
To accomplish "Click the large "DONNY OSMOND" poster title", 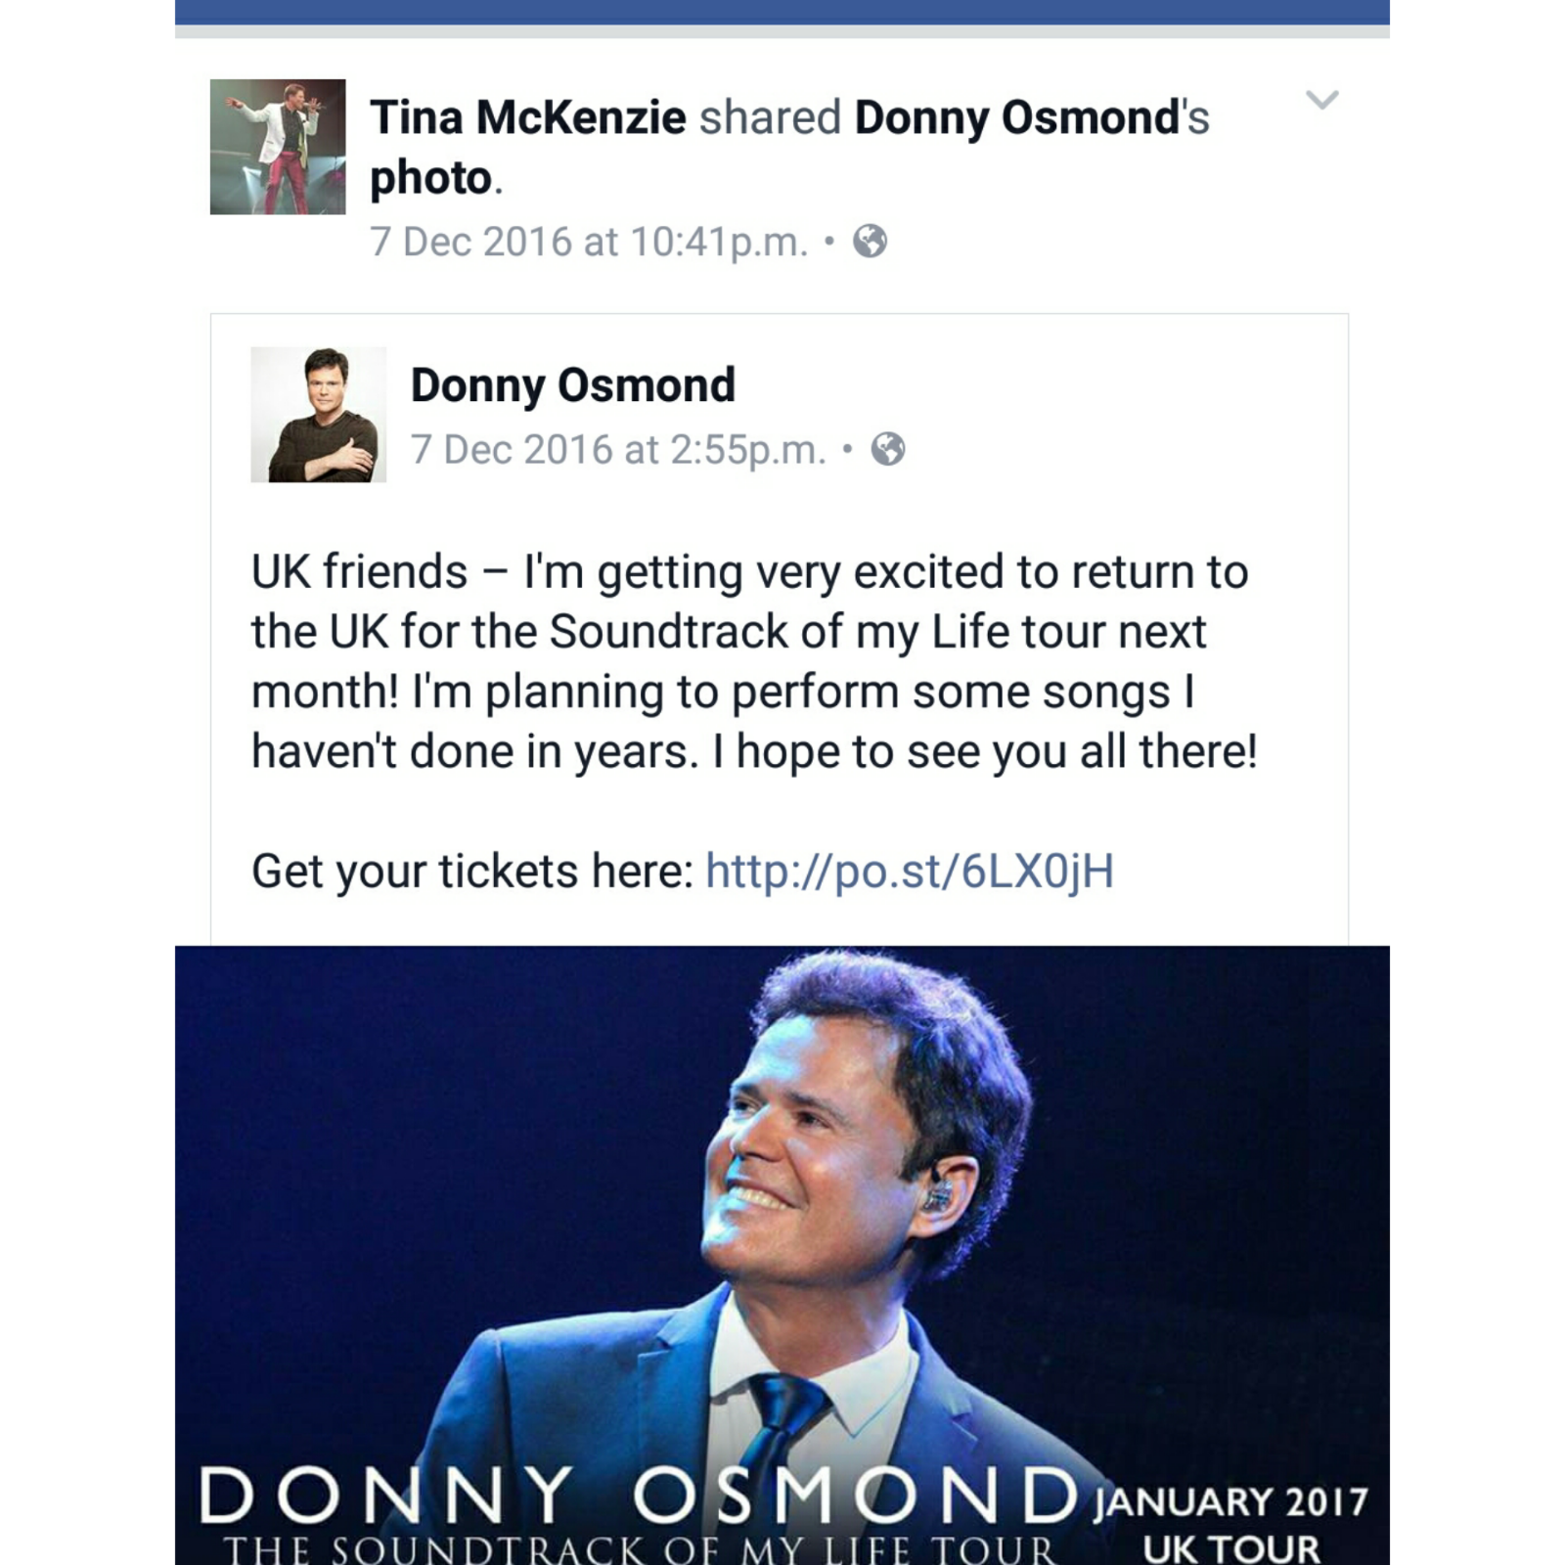I will point(636,1496).
